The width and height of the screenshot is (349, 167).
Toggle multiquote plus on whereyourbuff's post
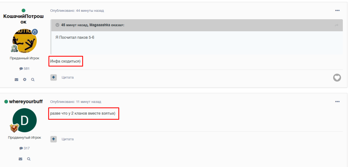pos(54,139)
